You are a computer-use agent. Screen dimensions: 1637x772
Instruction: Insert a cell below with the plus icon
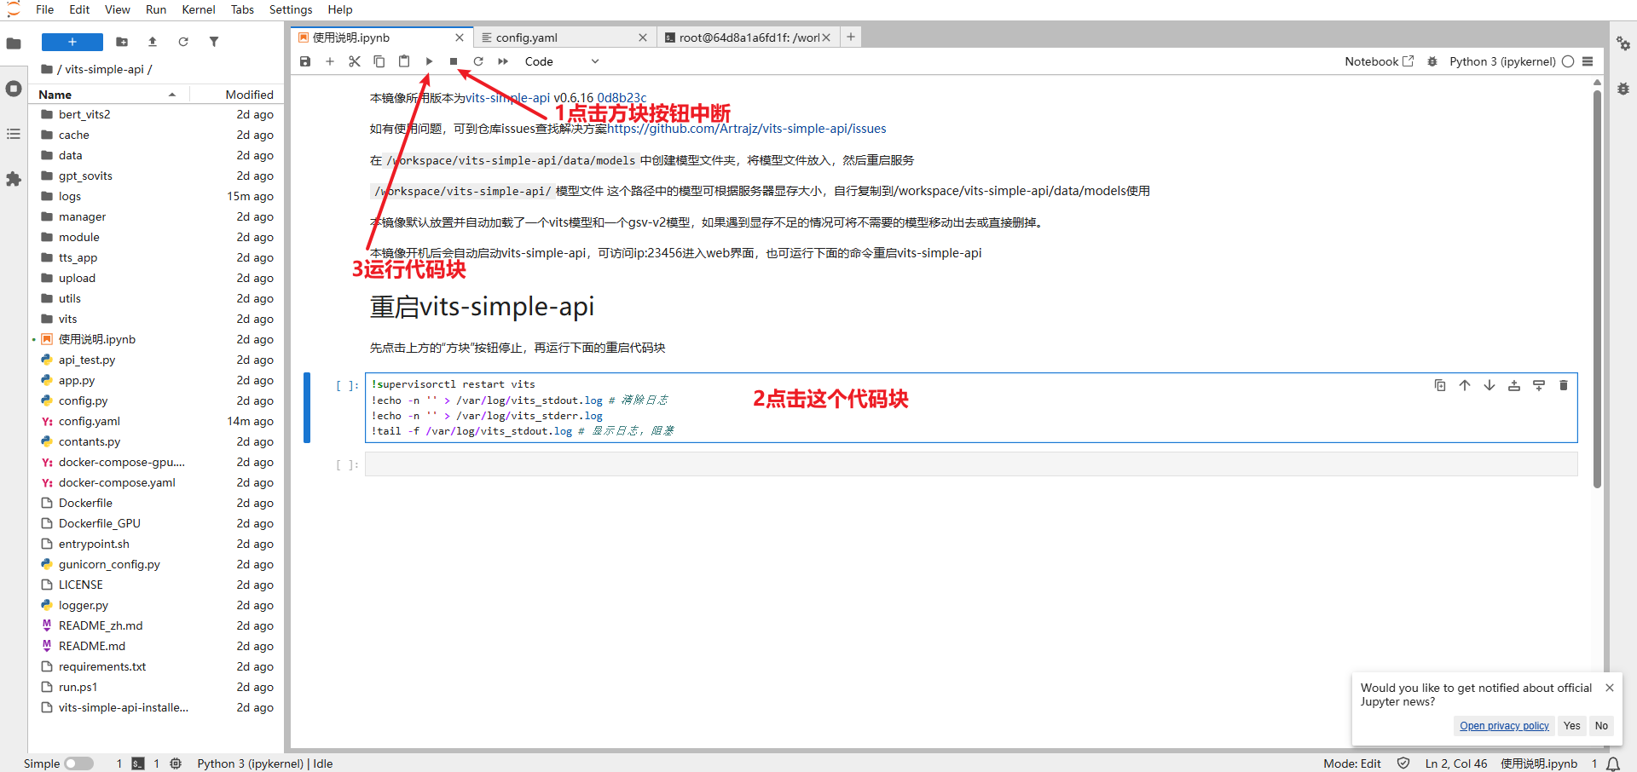tap(330, 61)
